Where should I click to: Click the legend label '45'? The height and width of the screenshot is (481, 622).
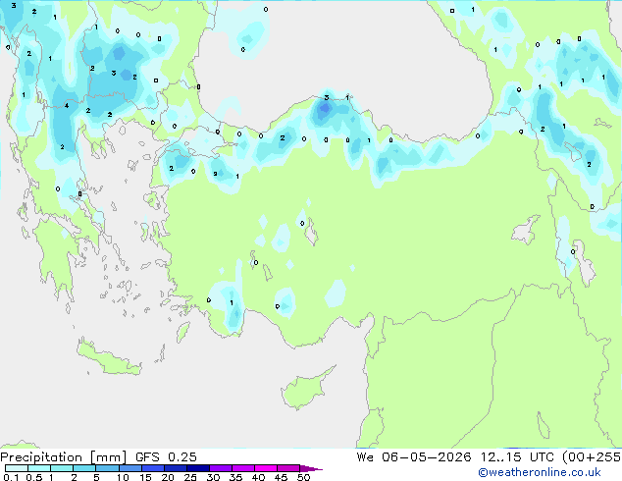click(282, 477)
